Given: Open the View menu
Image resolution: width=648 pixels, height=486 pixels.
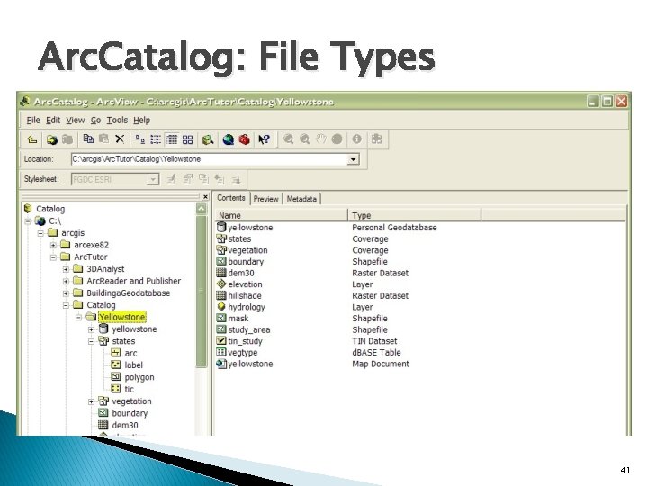Looking at the screenshot, I should (x=76, y=121).
